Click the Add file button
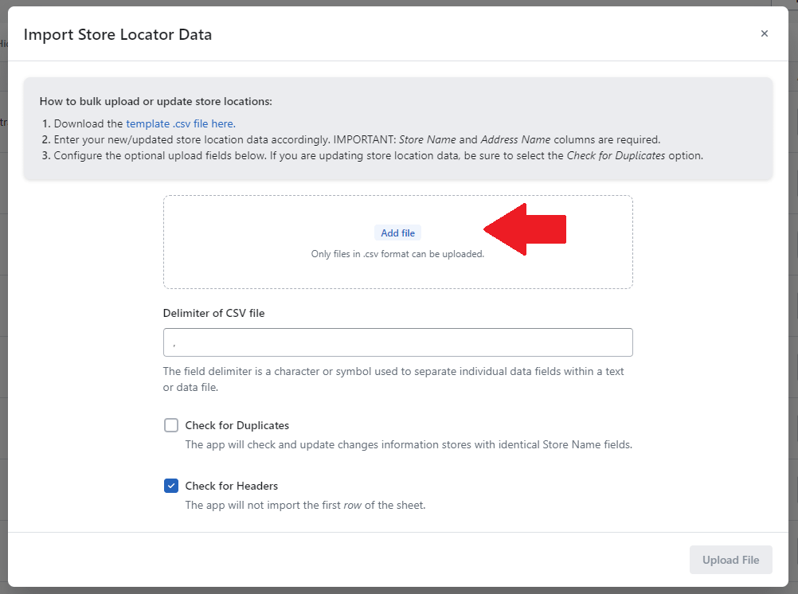Viewport: 798px width, 594px height. (x=397, y=233)
